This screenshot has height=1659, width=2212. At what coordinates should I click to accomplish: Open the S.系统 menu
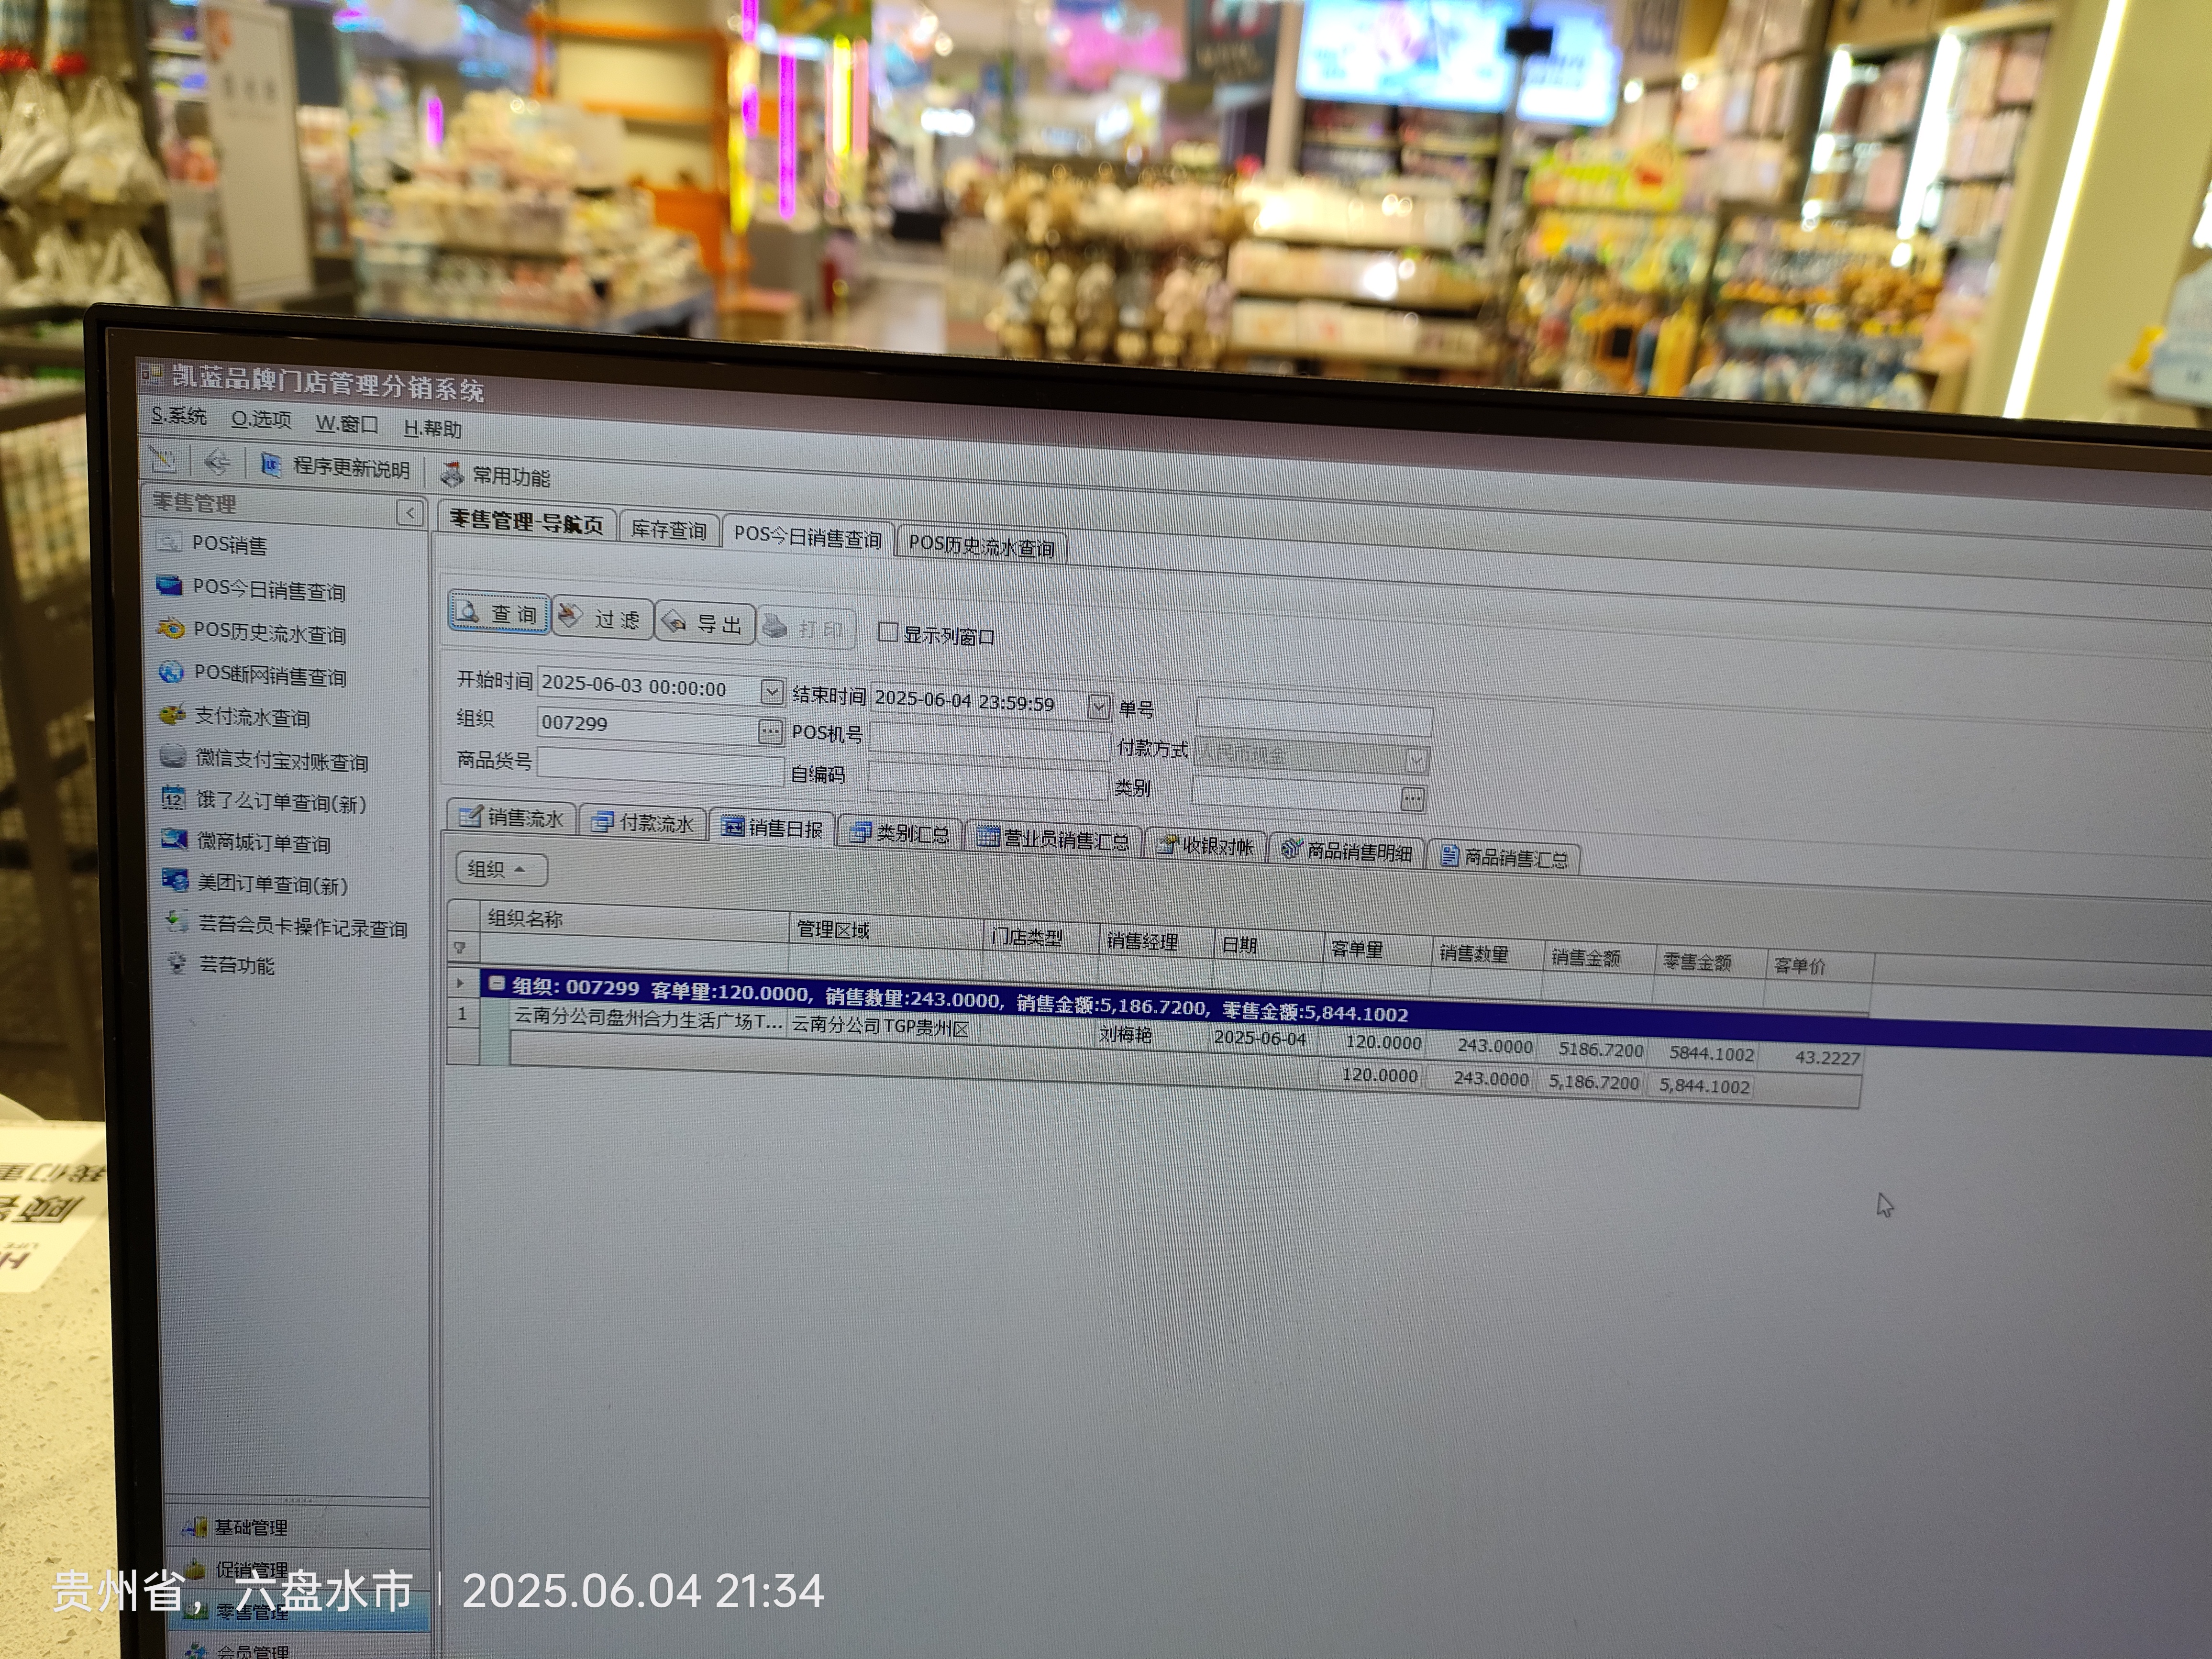178,416
